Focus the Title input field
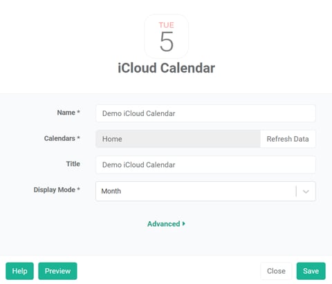The height and width of the screenshot is (284, 332). point(205,164)
